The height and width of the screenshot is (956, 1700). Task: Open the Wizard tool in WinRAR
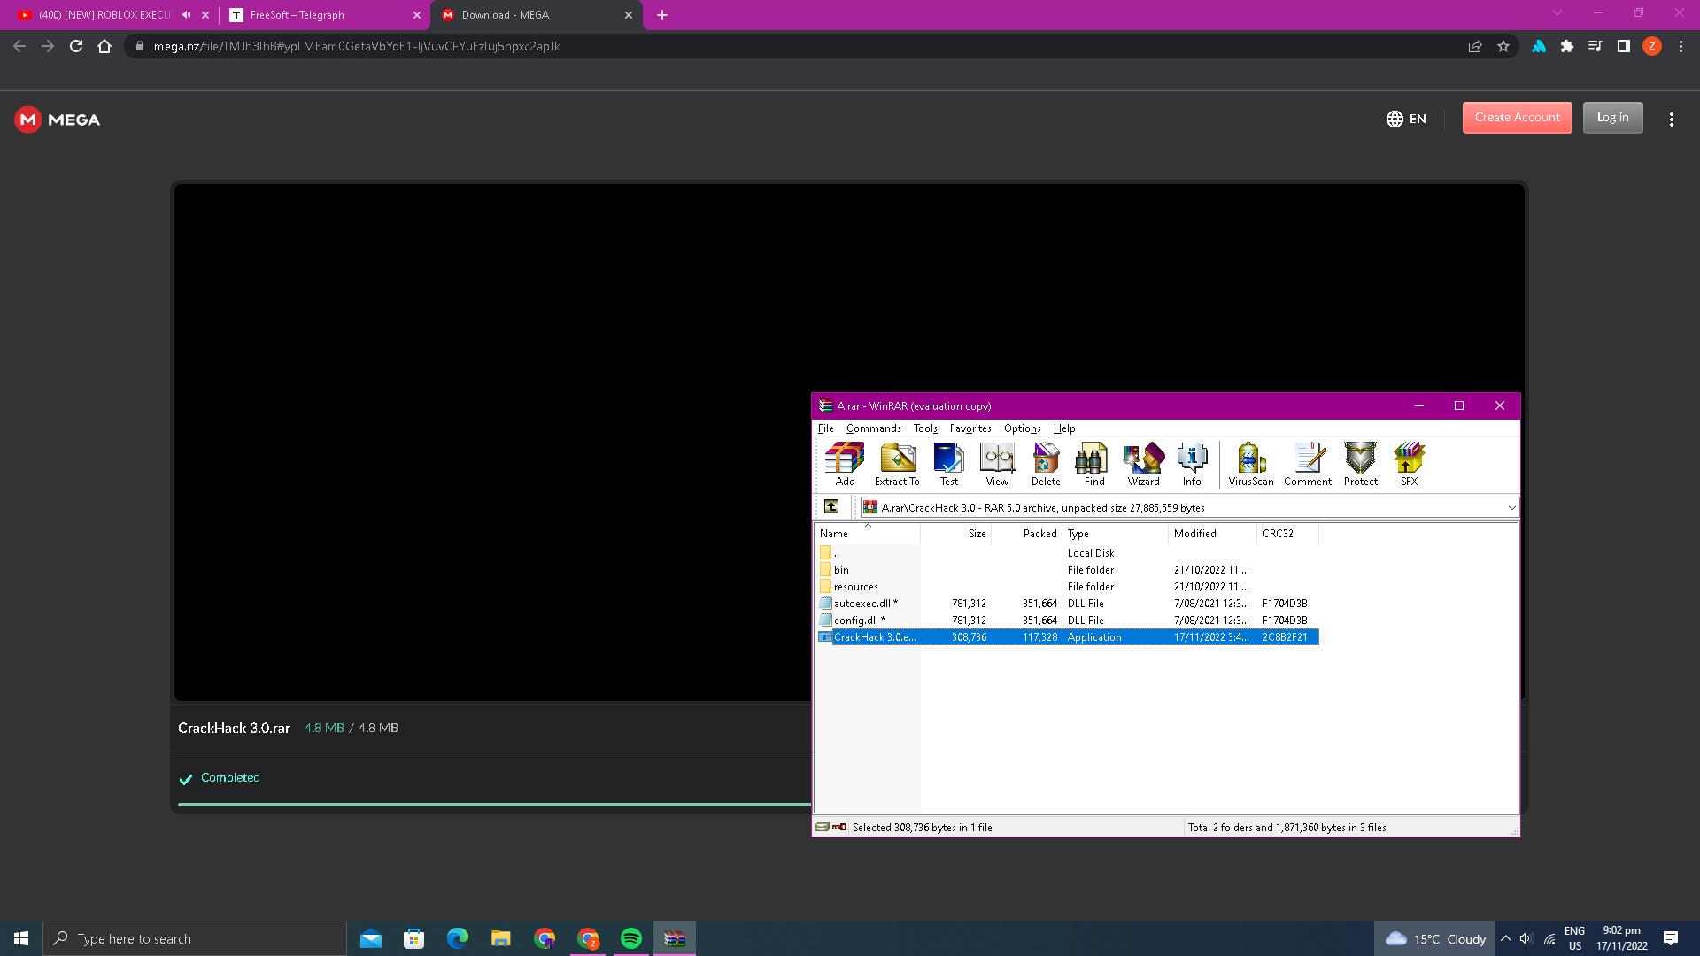pyautogui.click(x=1143, y=464)
